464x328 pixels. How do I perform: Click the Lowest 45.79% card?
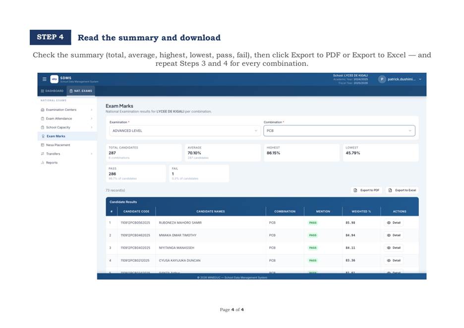point(381,153)
